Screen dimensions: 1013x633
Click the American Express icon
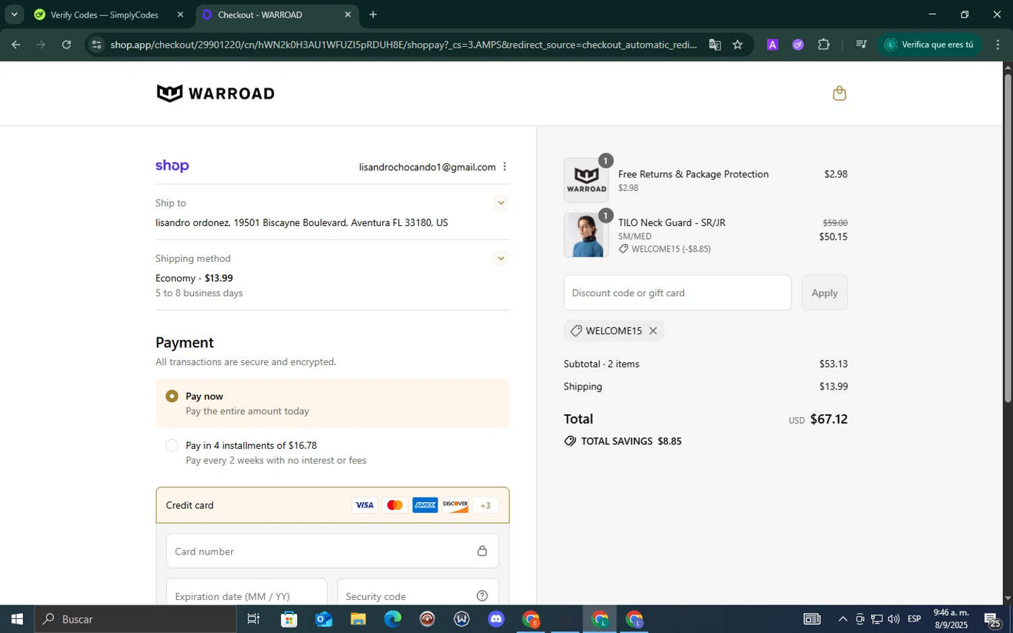[x=425, y=505]
